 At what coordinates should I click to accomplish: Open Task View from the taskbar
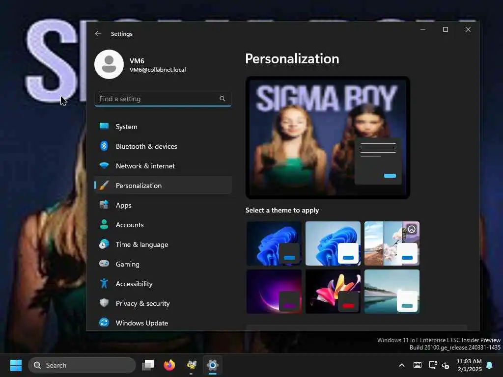[148, 365]
